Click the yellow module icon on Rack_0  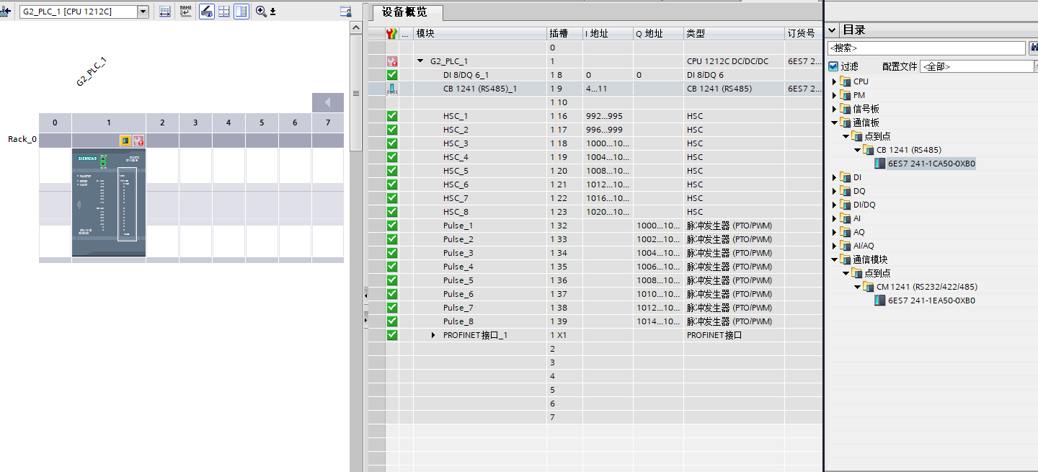click(125, 141)
